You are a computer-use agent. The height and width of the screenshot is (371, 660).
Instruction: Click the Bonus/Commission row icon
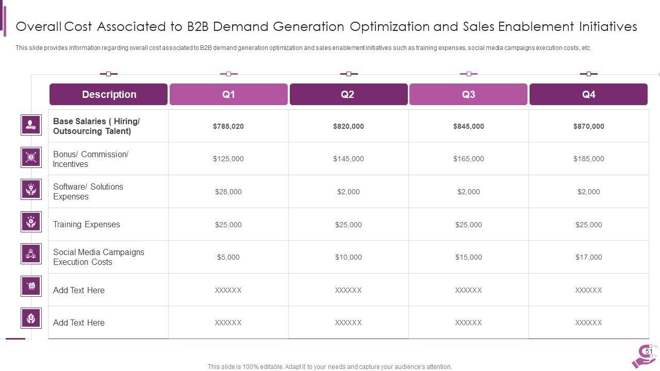(x=31, y=157)
